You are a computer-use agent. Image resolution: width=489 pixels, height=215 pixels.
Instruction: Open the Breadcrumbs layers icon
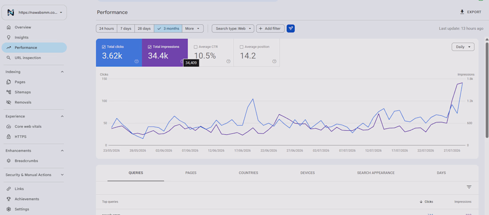coord(9,161)
